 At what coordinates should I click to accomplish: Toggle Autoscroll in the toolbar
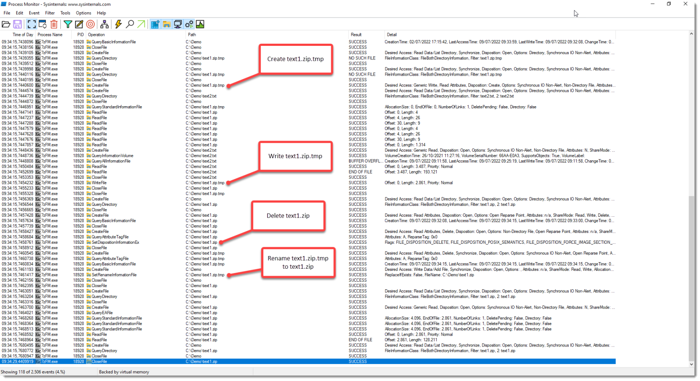43,24
